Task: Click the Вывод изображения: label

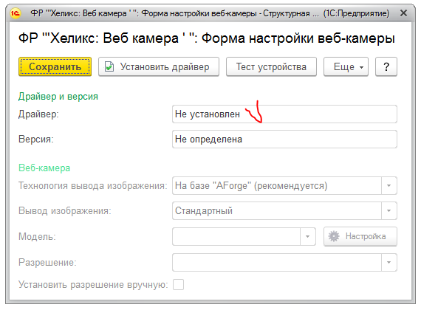Action: pyautogui.click(x=65, y=211)
